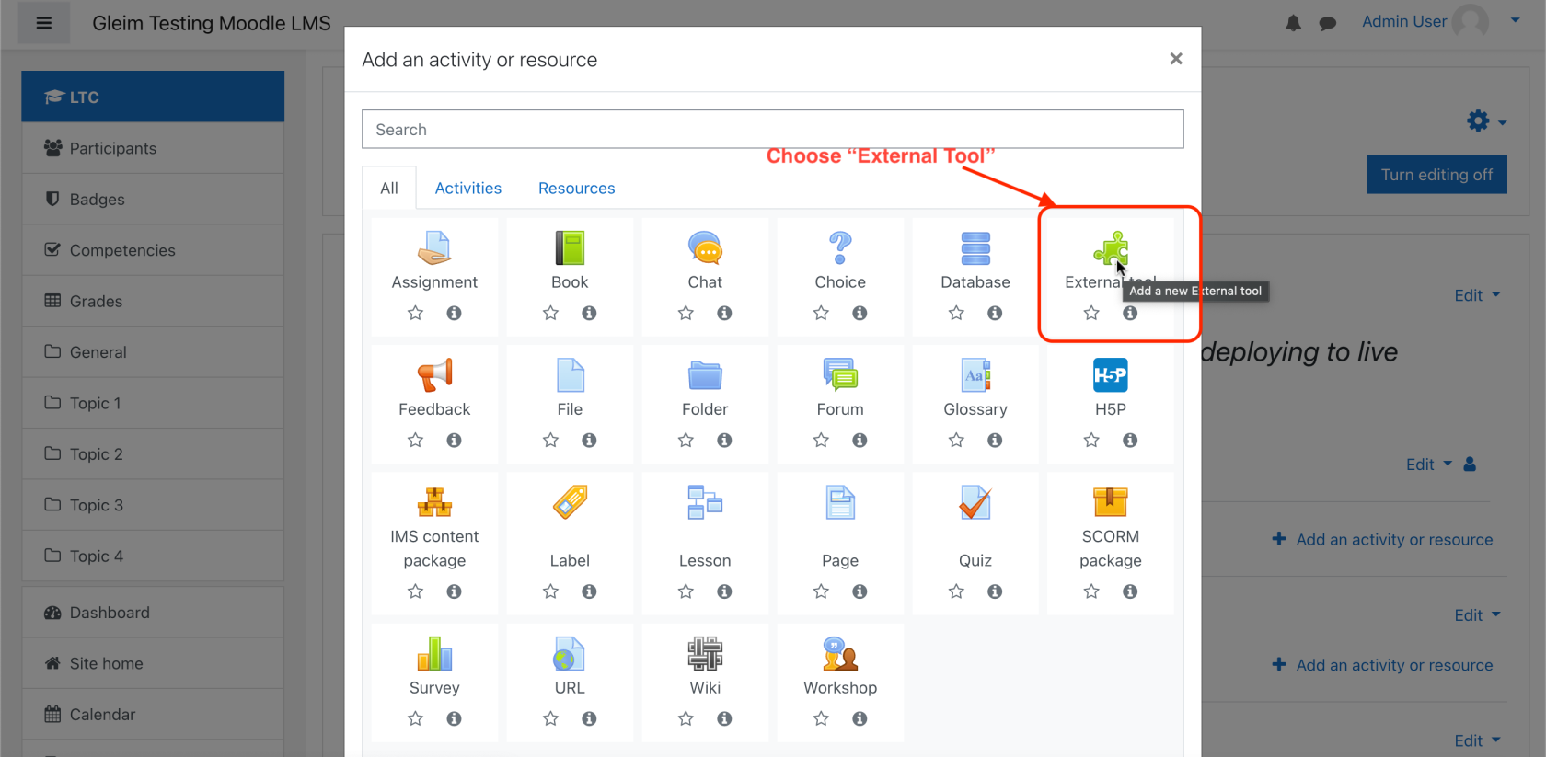
Task: Choose the Database activity icon
Action: [975, 248]
